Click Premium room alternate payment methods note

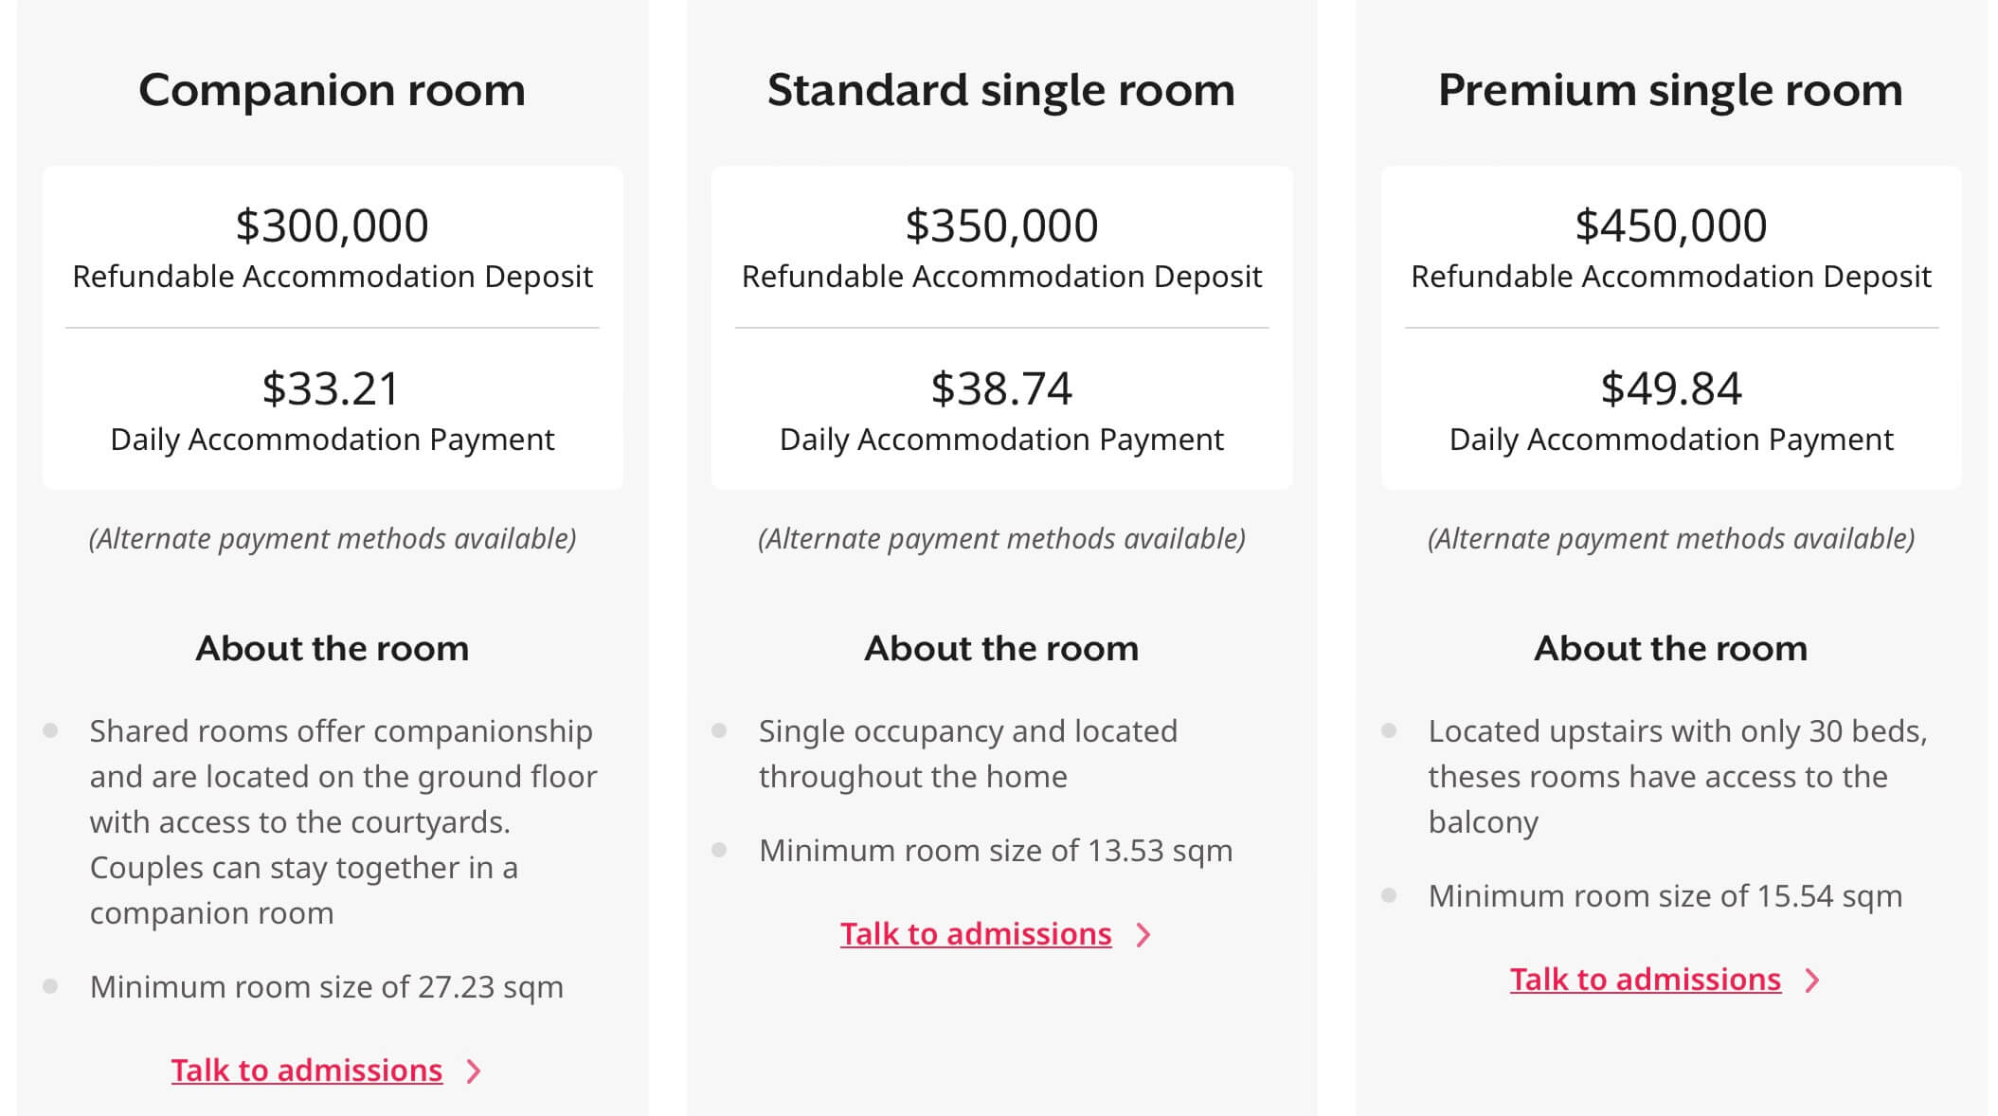pyautogui.click(x=1671, y=538)
